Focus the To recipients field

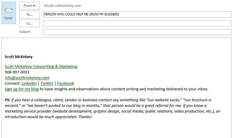point(137,15)
